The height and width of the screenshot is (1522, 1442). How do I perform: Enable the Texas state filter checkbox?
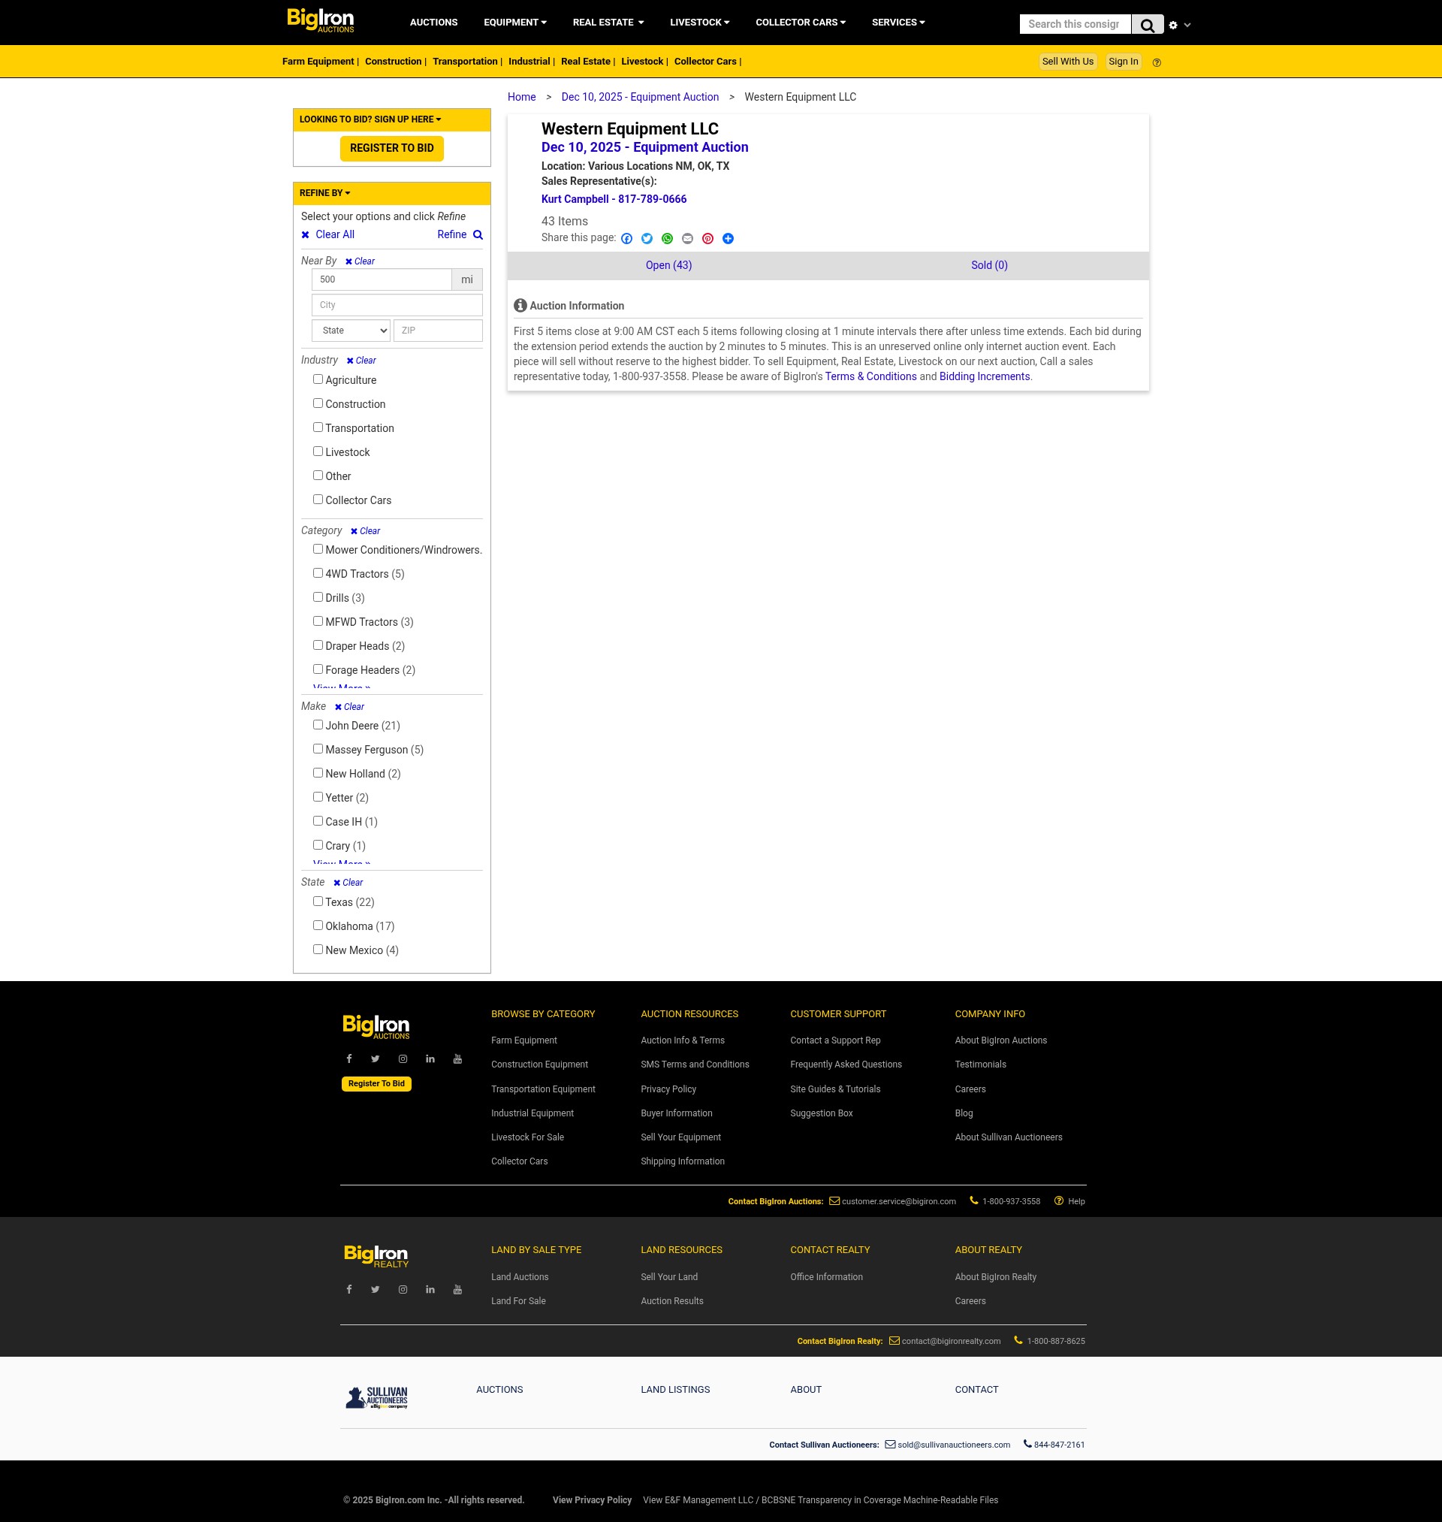click(318, 901)
